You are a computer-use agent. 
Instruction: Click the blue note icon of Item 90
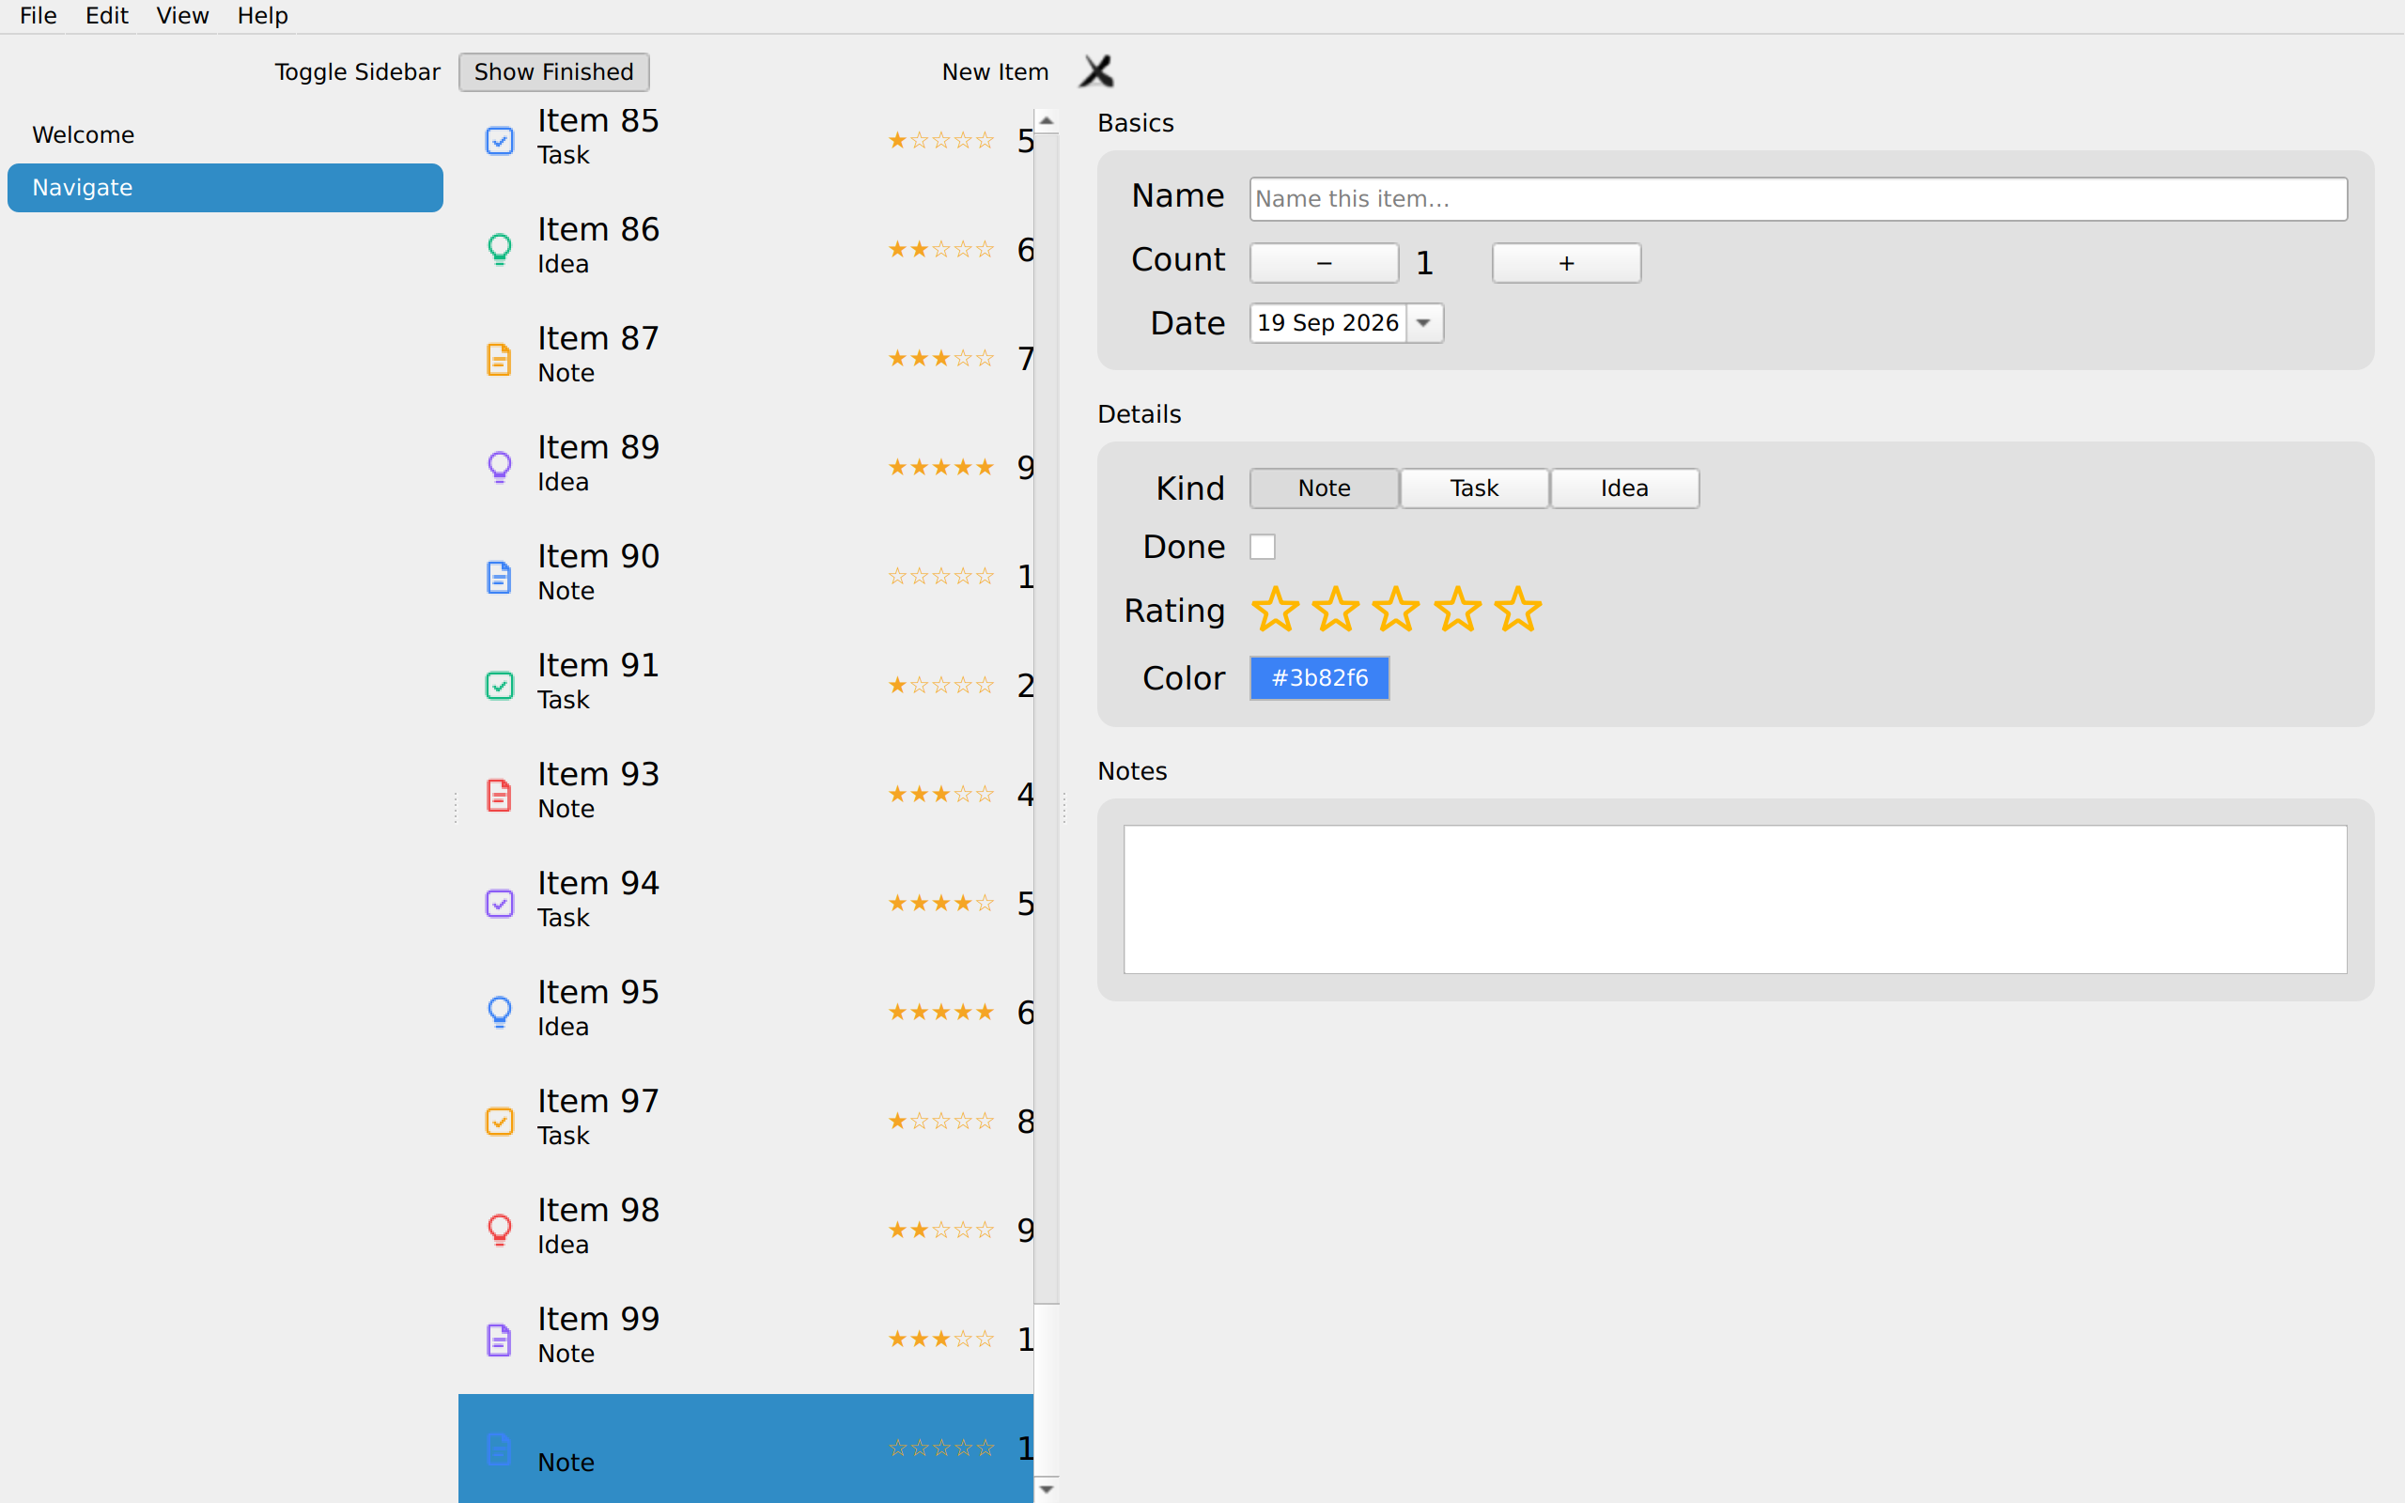[x=499, y=577]
